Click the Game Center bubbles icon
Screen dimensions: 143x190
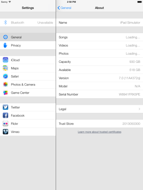click(x=5, y=92)
